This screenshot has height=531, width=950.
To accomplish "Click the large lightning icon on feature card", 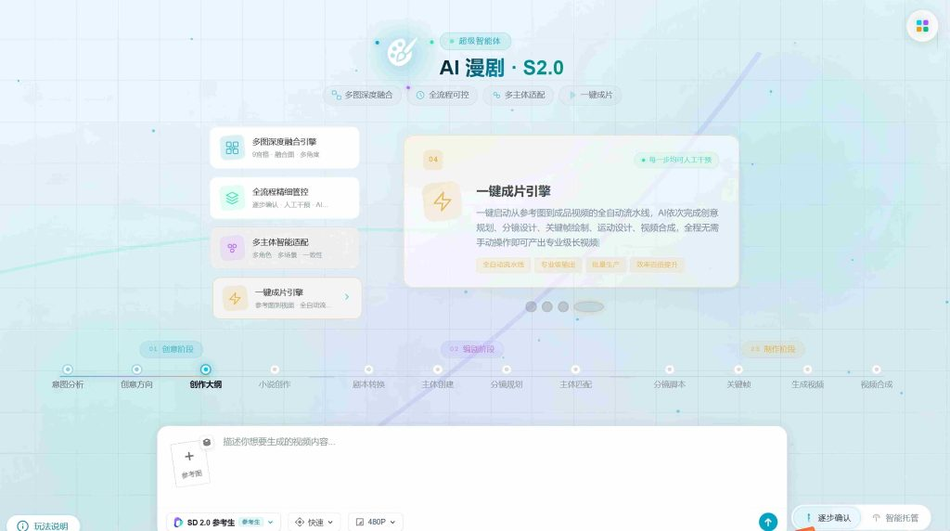I will point(443,201).
